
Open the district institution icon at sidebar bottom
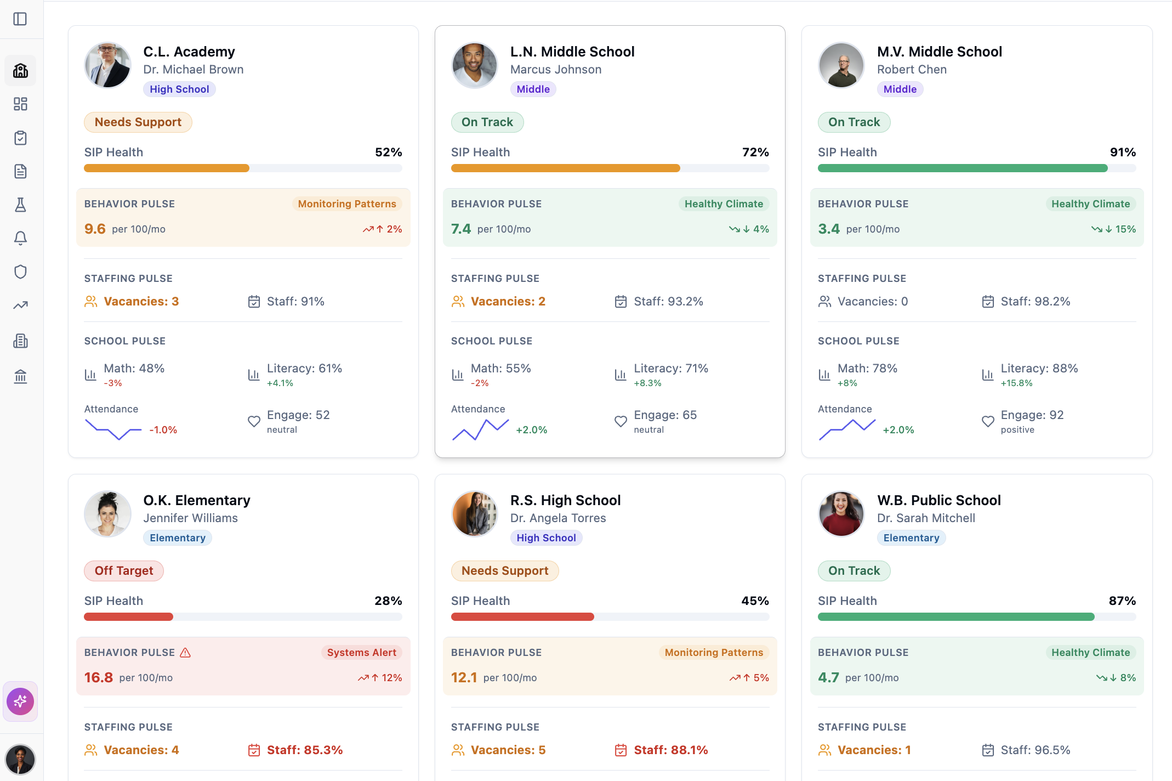click(20, 376)
